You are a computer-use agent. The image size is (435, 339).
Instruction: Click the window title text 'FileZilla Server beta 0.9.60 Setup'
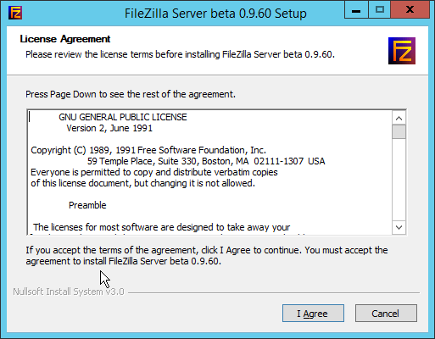tap(215, 14)
